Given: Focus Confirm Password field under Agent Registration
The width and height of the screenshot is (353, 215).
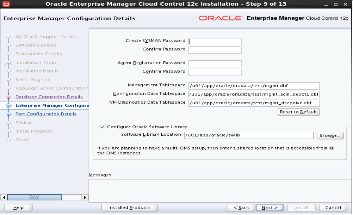Looking at the screenshot, I should click(215, 72).
